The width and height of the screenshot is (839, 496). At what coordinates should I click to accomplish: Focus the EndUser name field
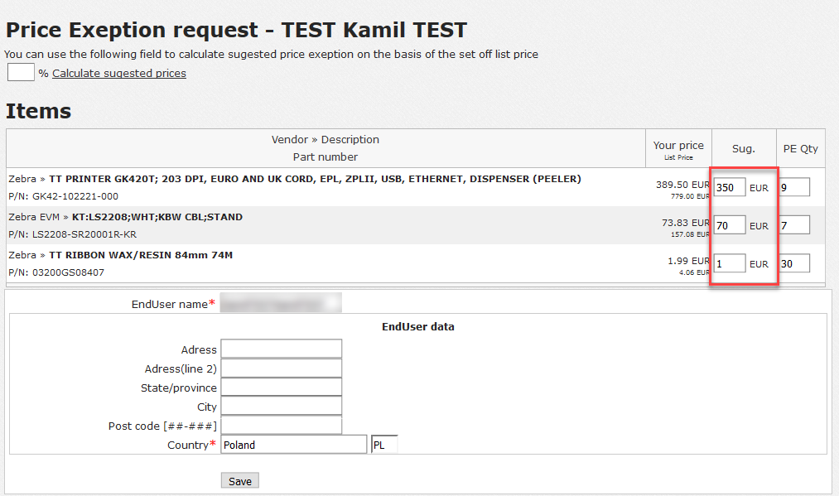coord(281,303)
